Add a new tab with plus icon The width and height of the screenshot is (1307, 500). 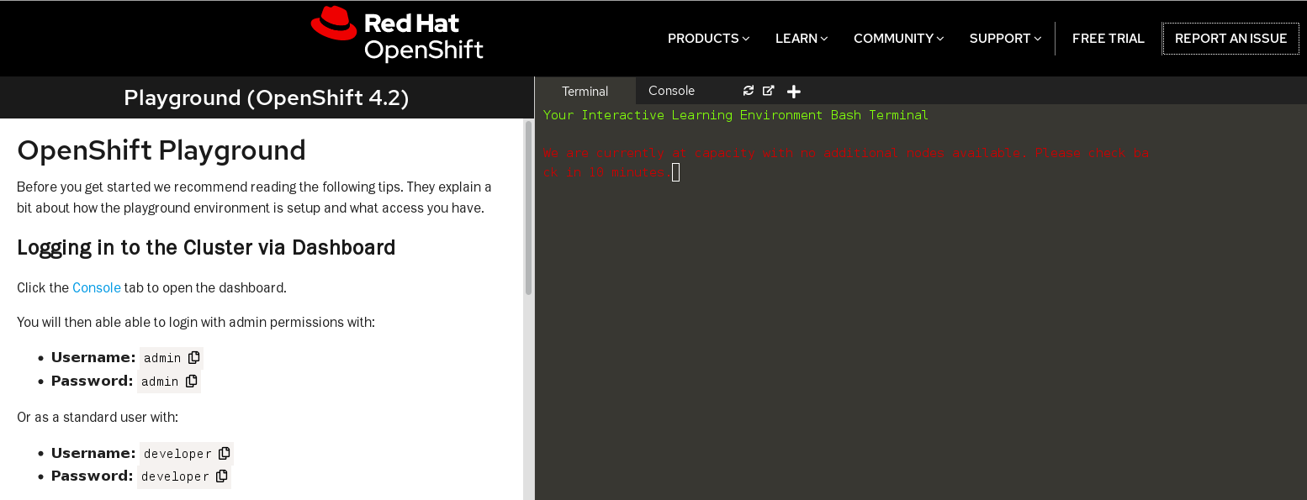[793, 92]
